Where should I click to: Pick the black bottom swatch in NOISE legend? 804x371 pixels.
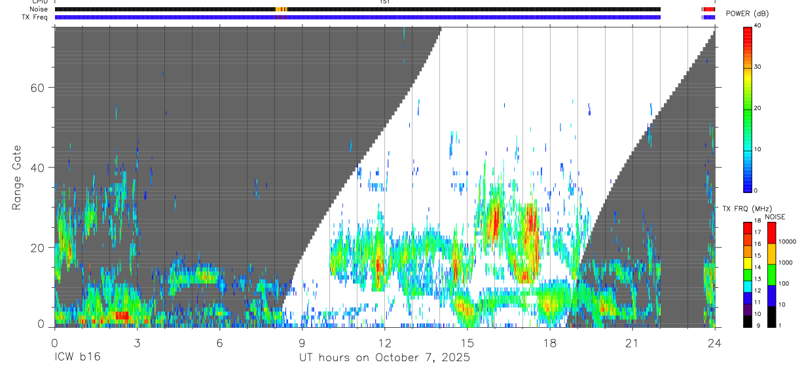(771, 317)
